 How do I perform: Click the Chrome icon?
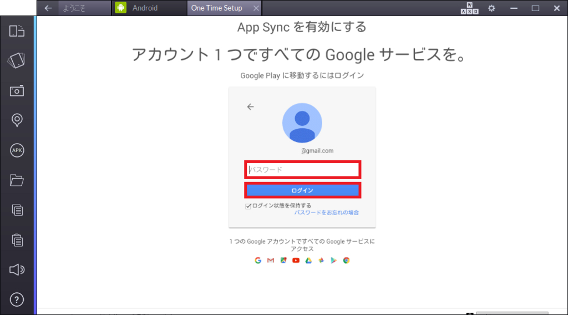(x=346, y=260)
